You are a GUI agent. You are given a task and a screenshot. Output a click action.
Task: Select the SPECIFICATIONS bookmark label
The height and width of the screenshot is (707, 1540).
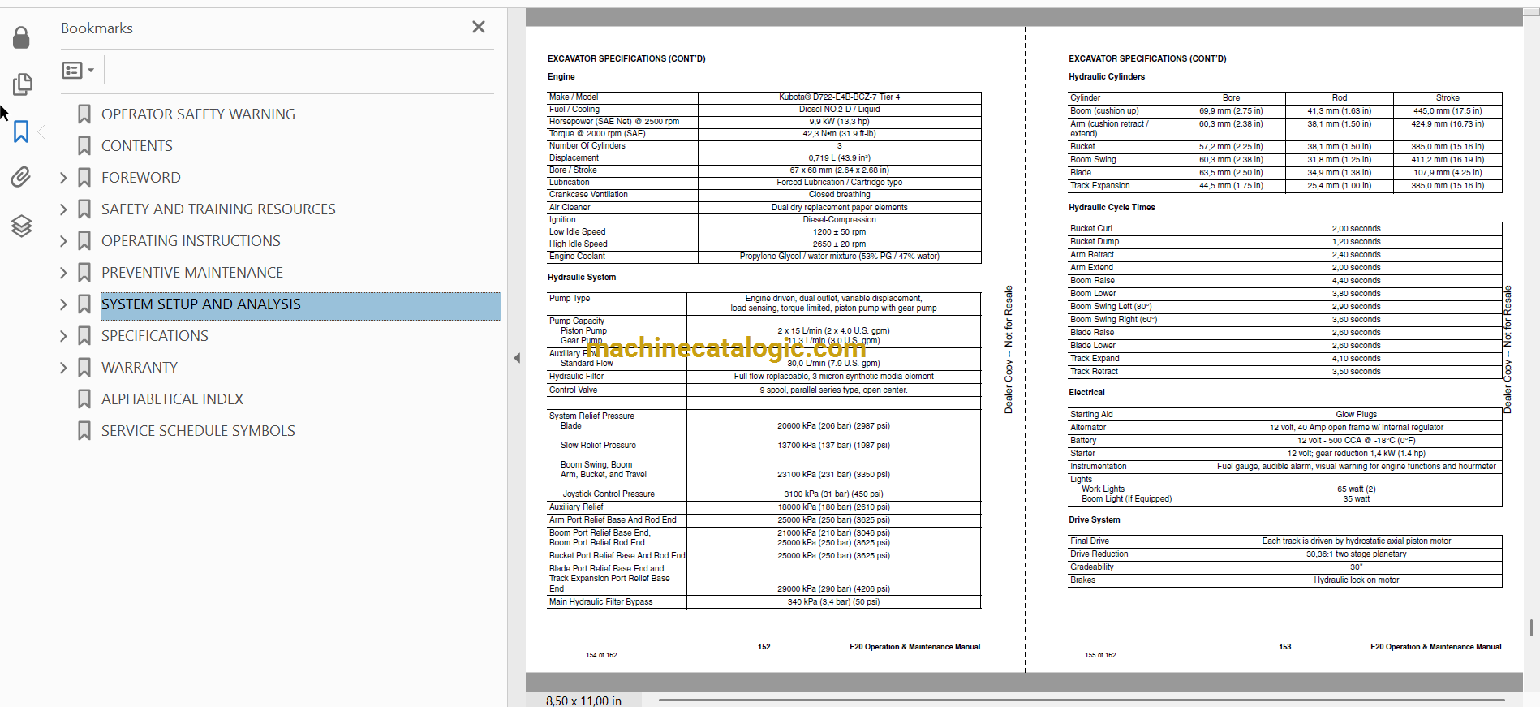[x=155, y=336]
